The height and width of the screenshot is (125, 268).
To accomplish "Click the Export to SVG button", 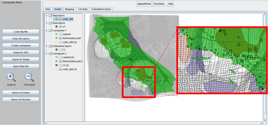I will coord(21,53).
